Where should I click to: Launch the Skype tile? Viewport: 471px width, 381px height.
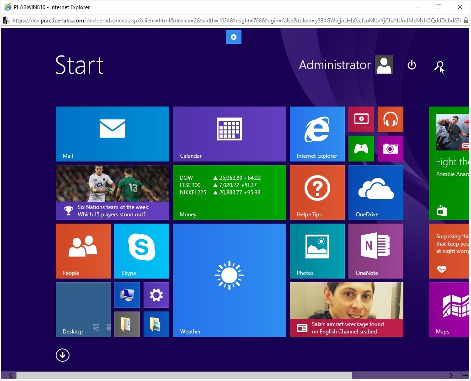click(x=142, y=251)
